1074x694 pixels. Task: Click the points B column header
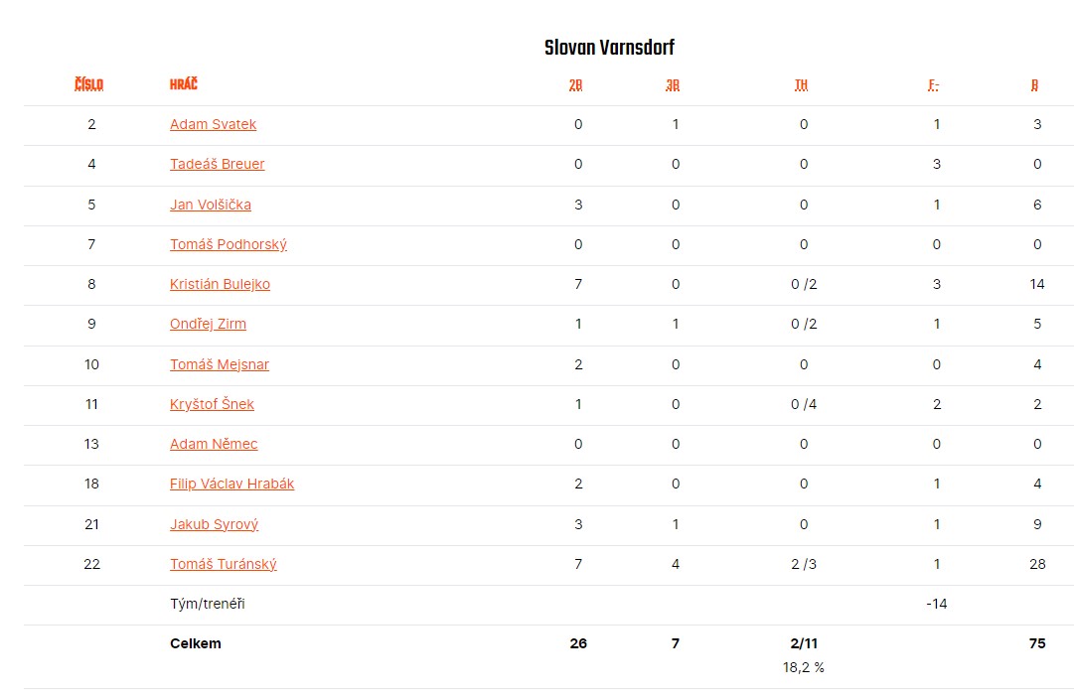click(1034, 84)
